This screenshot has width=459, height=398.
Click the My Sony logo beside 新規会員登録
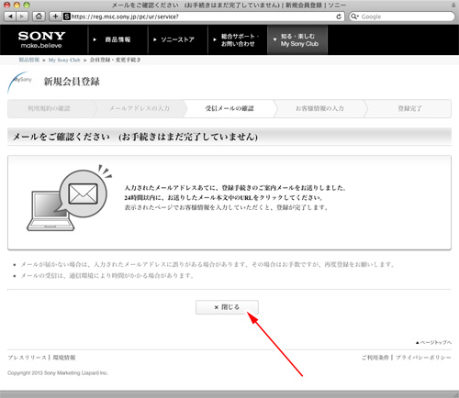pos(20,82)
